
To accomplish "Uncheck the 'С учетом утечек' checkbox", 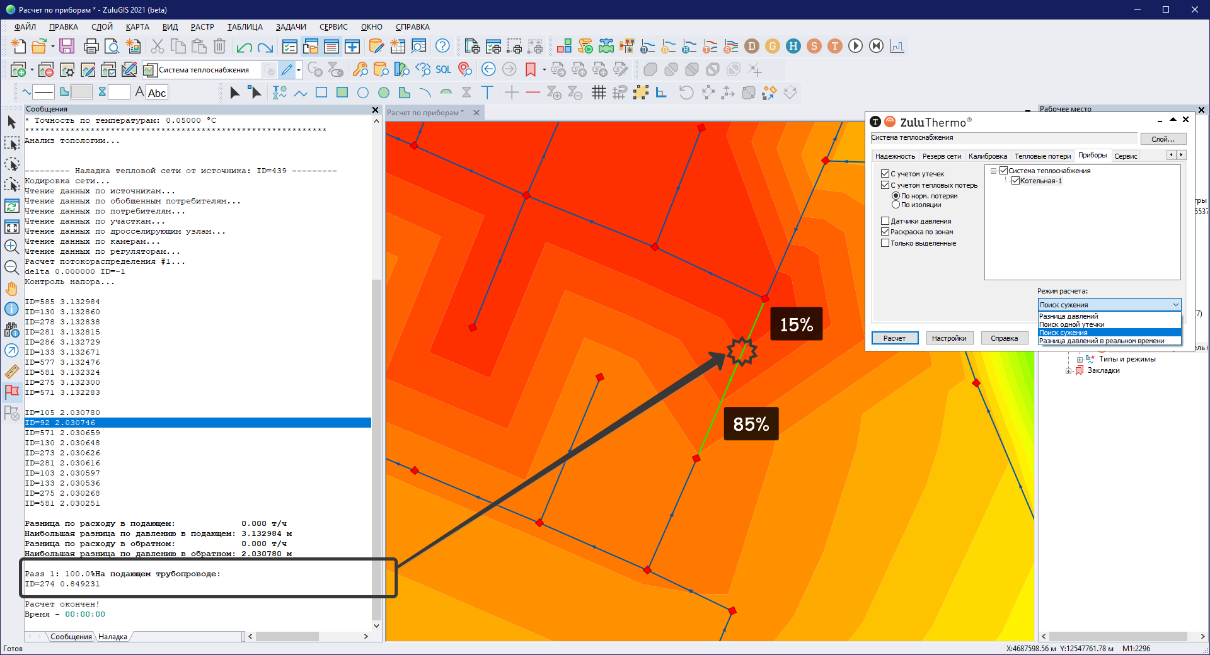I will tap(885, 174).
